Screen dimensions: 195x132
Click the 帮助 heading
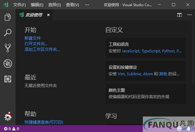tap(30, 114)
